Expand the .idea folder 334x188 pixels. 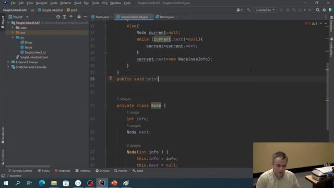[x=13, y=28]
